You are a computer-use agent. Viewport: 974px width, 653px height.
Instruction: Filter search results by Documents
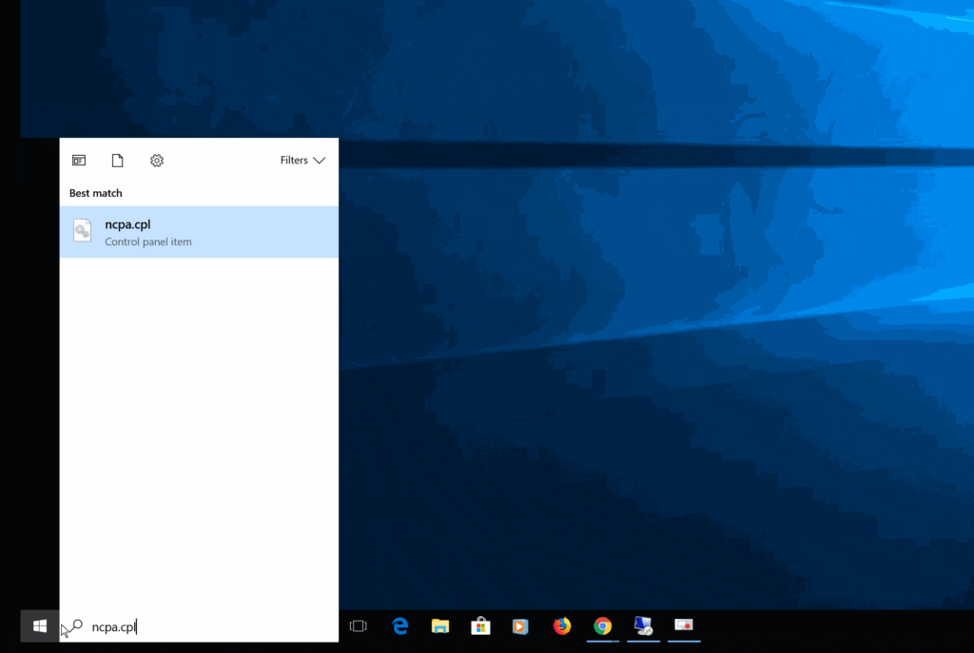tap(117, 161)
